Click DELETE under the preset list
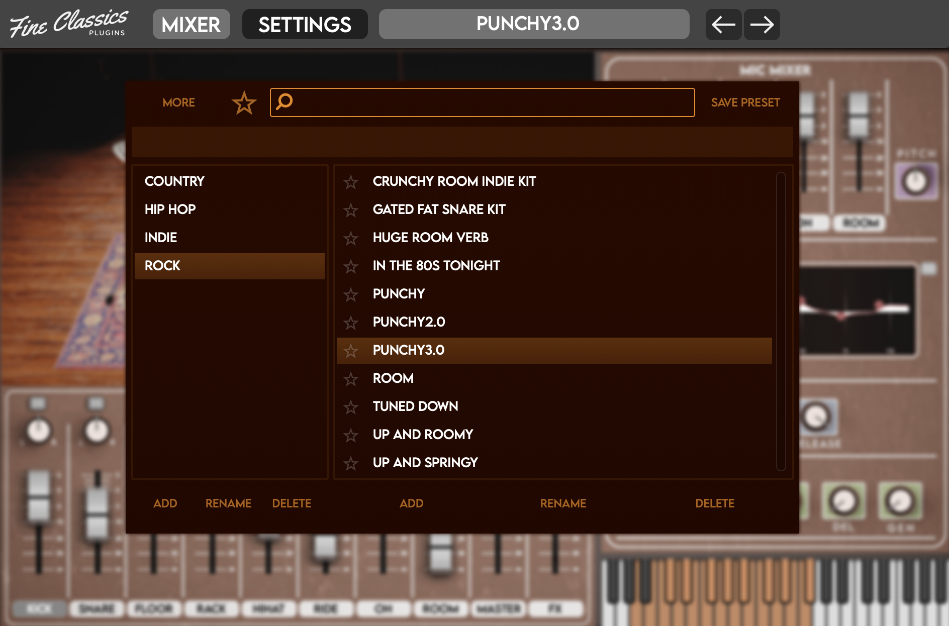The image size is (949, 626). click(x=714, y=503)
